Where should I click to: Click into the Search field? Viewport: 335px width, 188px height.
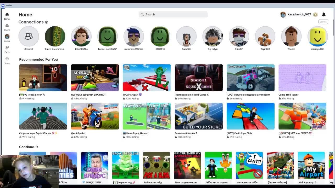[173, 14]
